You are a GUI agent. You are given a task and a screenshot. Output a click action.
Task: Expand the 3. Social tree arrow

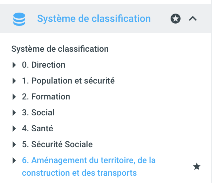(14, 113)
